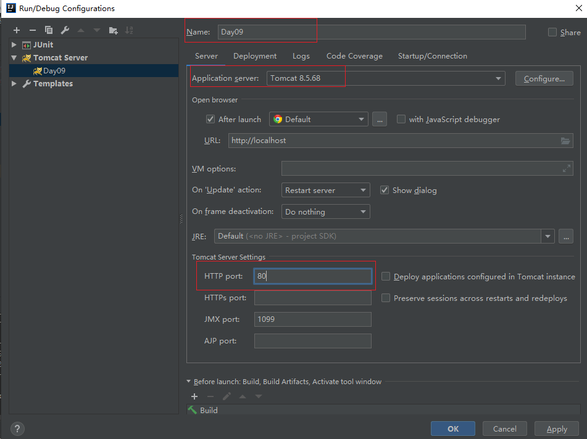The width and height of the screenshot is (587, 439).
Task: Enable Deploy applications configured in Tomcat instance
Action: [x=386, y=276]
